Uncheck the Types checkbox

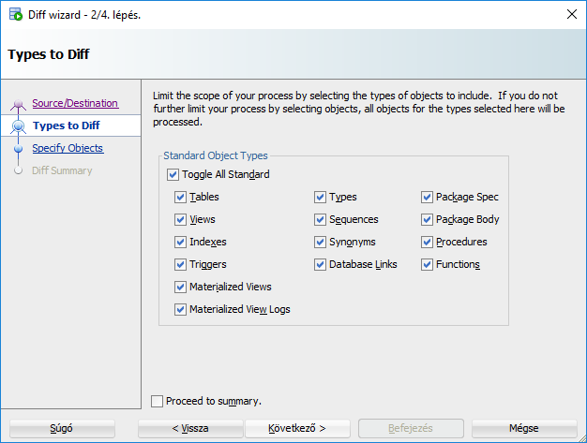coord(320,197)
